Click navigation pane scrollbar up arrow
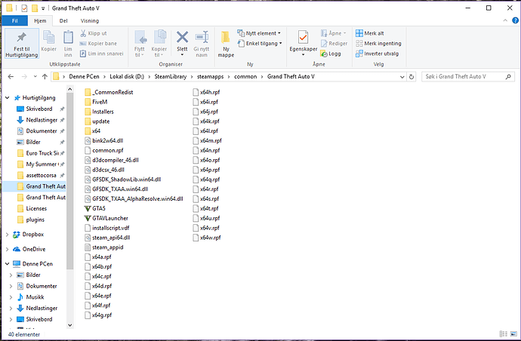Viewport: 521px width, 341px height. click(x=69, y=89)
